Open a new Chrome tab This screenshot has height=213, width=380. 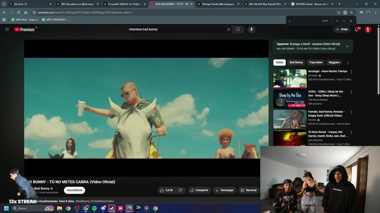[x=339, y=4]
